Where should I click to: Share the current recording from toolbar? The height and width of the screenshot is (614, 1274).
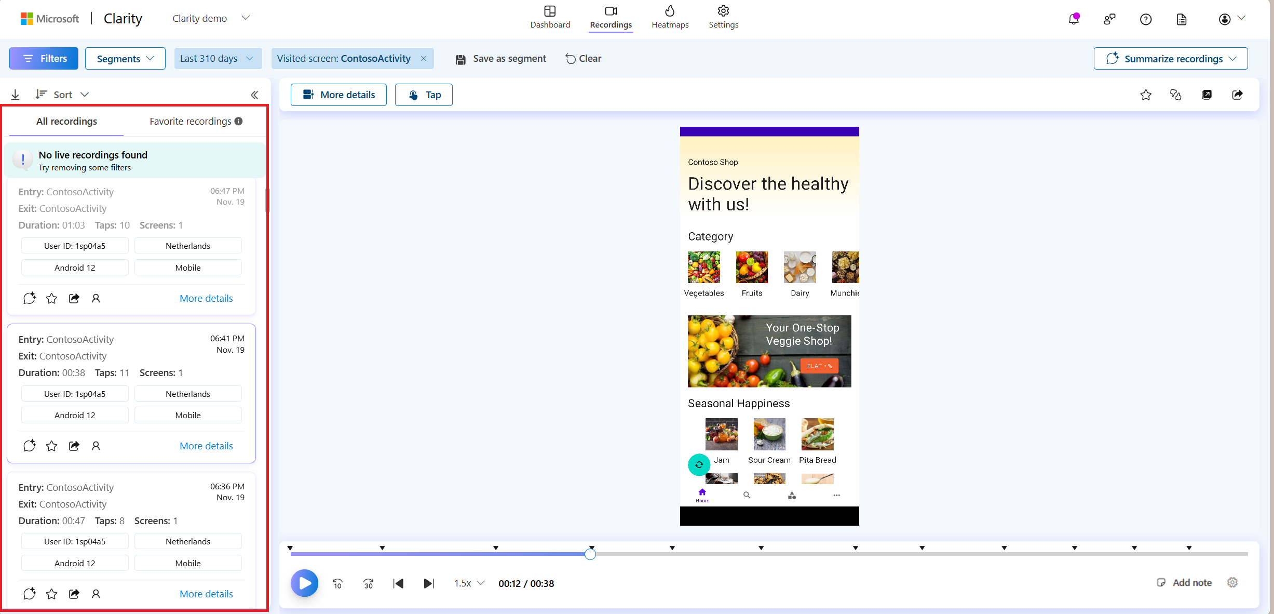(1238, 95)
